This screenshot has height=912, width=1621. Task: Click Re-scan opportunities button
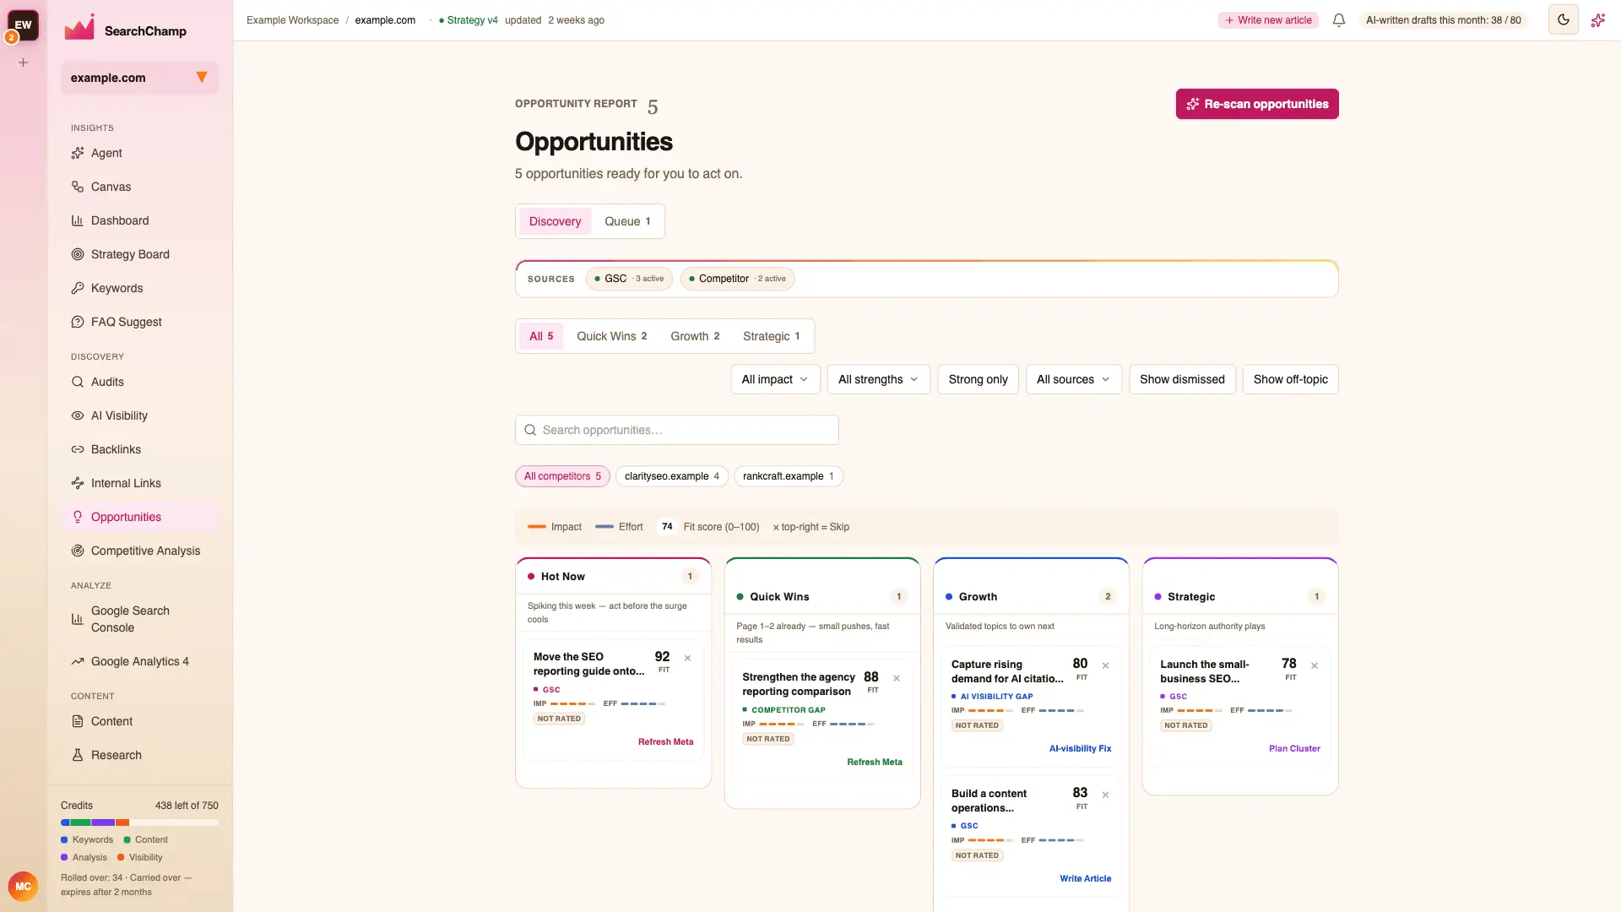coord(1257,104)
